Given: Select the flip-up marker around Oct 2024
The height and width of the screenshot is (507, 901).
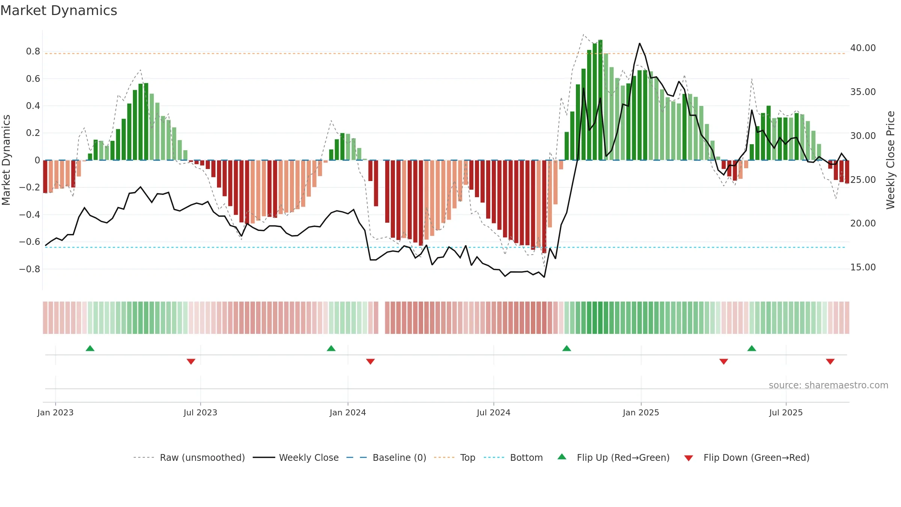Looking at the screenshot, I should click(x=567, y=348).
